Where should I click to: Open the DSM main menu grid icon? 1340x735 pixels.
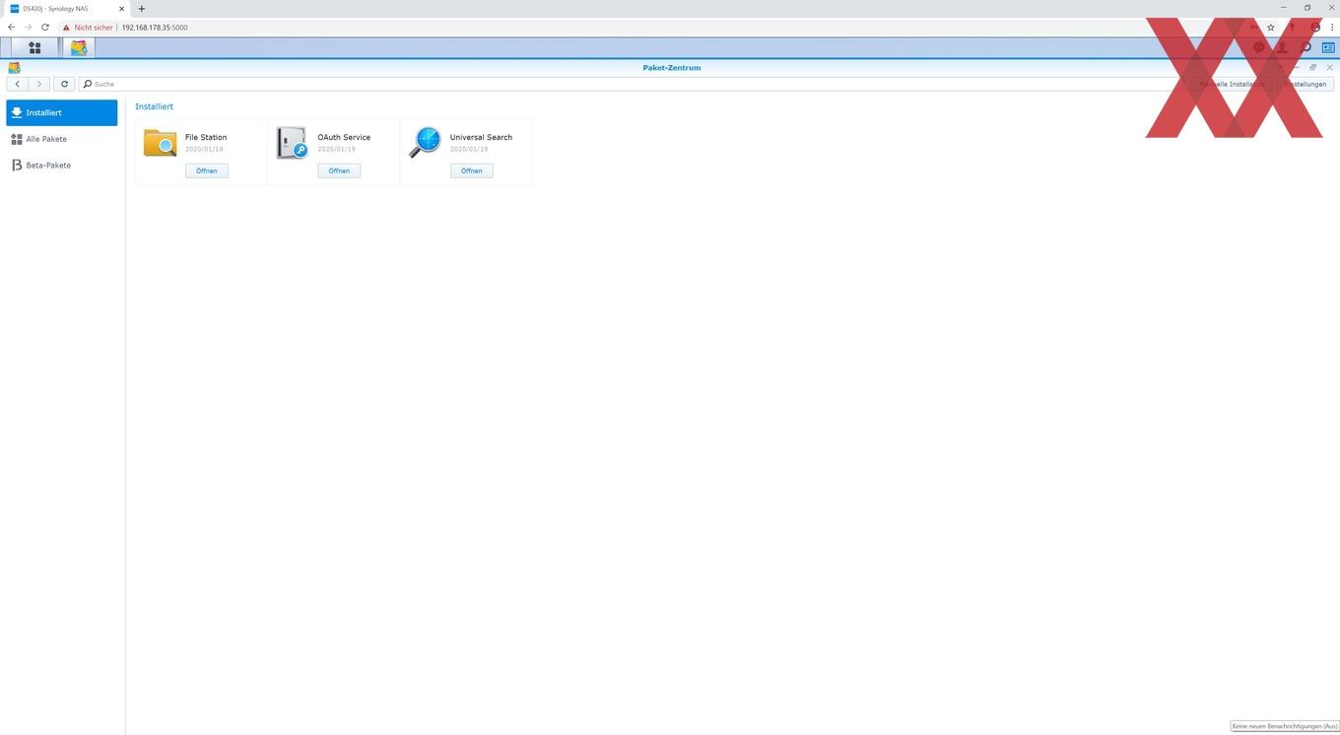(34, 47)
